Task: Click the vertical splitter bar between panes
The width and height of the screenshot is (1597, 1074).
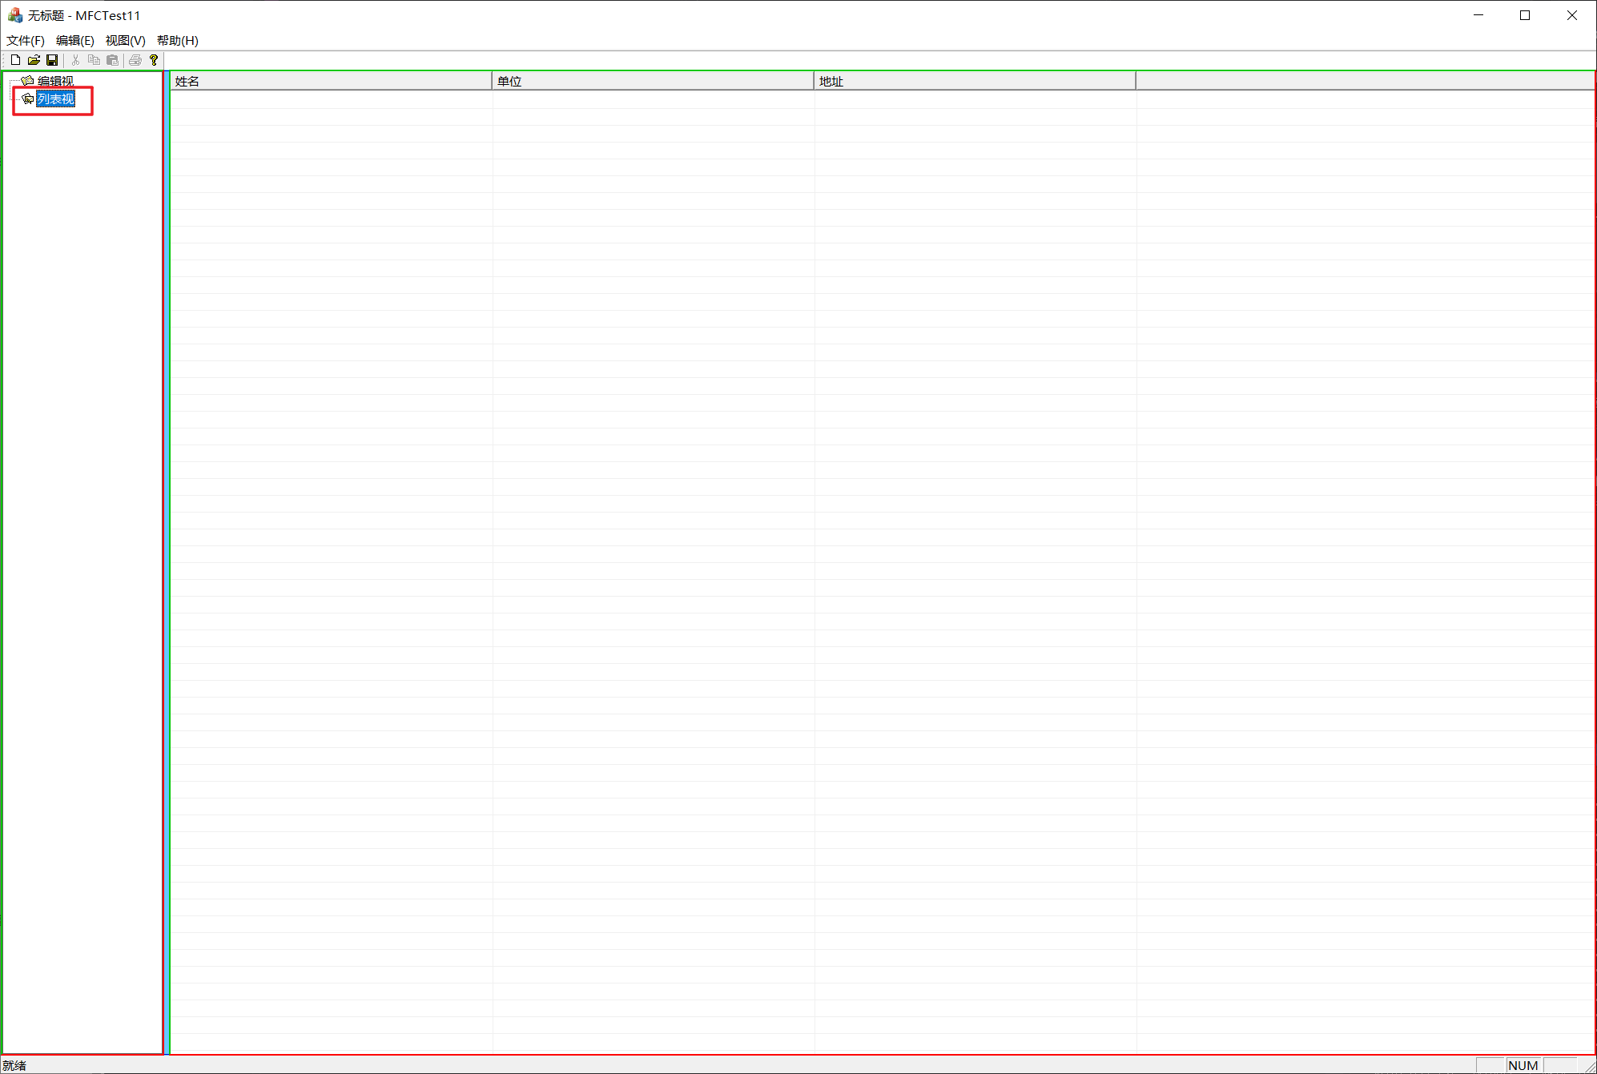Action: tap(167, 561)
